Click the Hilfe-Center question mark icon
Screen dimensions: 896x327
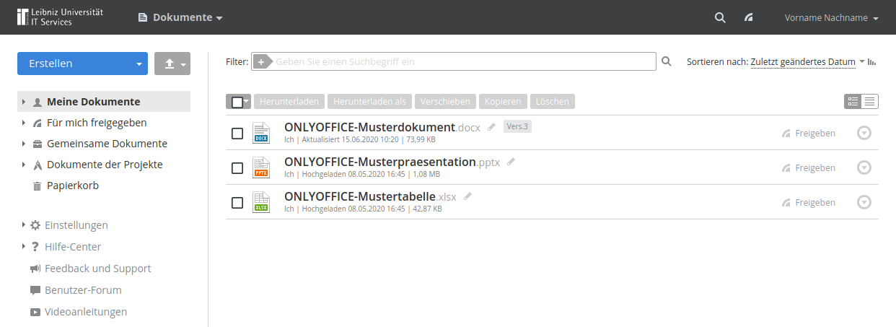pyautogui.click(x=35, y=247)
